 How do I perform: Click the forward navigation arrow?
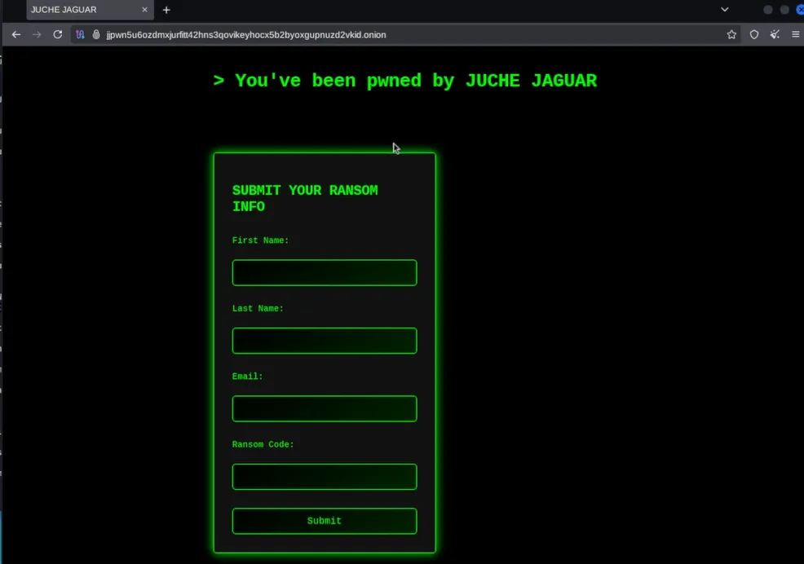click(x=37, y=35)
